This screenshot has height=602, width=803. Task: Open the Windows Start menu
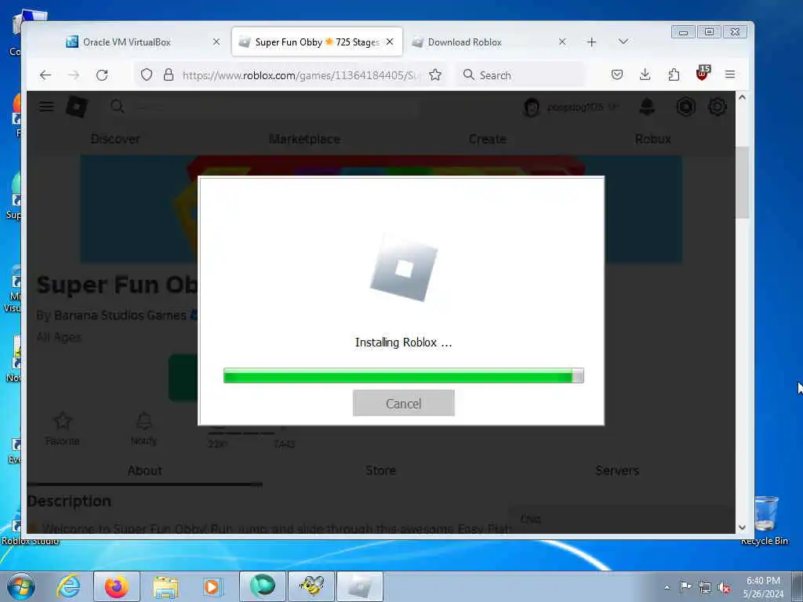[x=21, y=586]
